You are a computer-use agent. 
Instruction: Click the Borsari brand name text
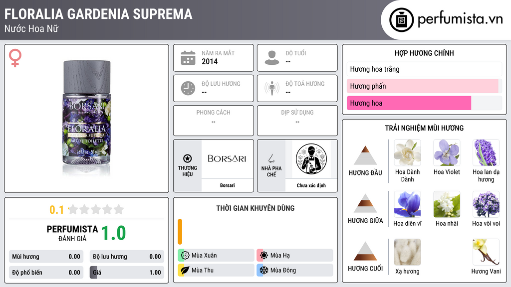click(227, 185)
